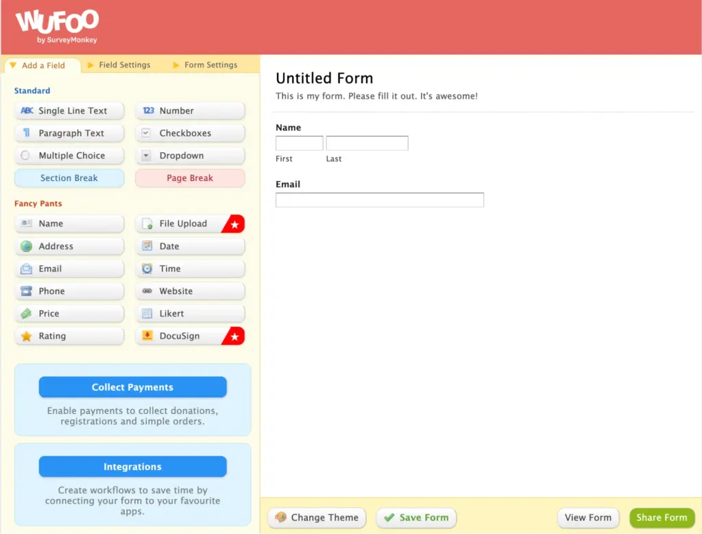Add a Checkboxes field
The image size is (702, 534).
point(190,133)
